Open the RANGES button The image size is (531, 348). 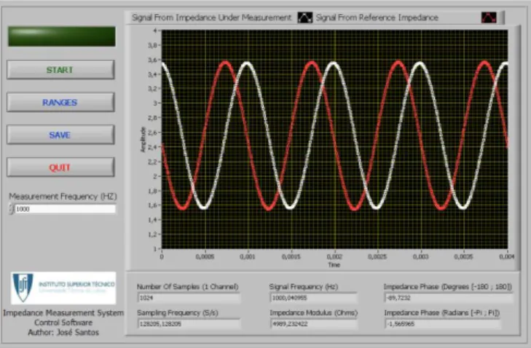60,102
